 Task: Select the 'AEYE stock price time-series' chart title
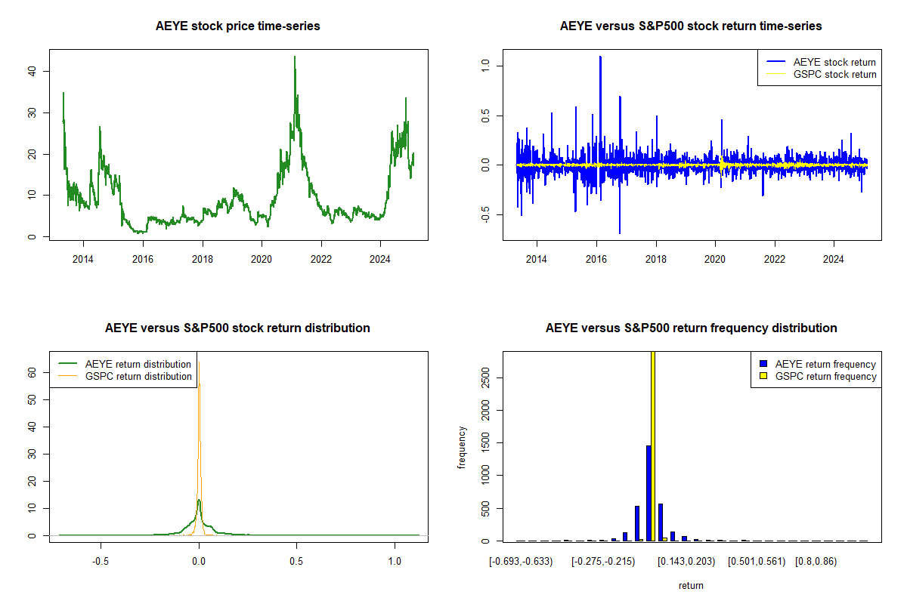(x=238, y=26)
